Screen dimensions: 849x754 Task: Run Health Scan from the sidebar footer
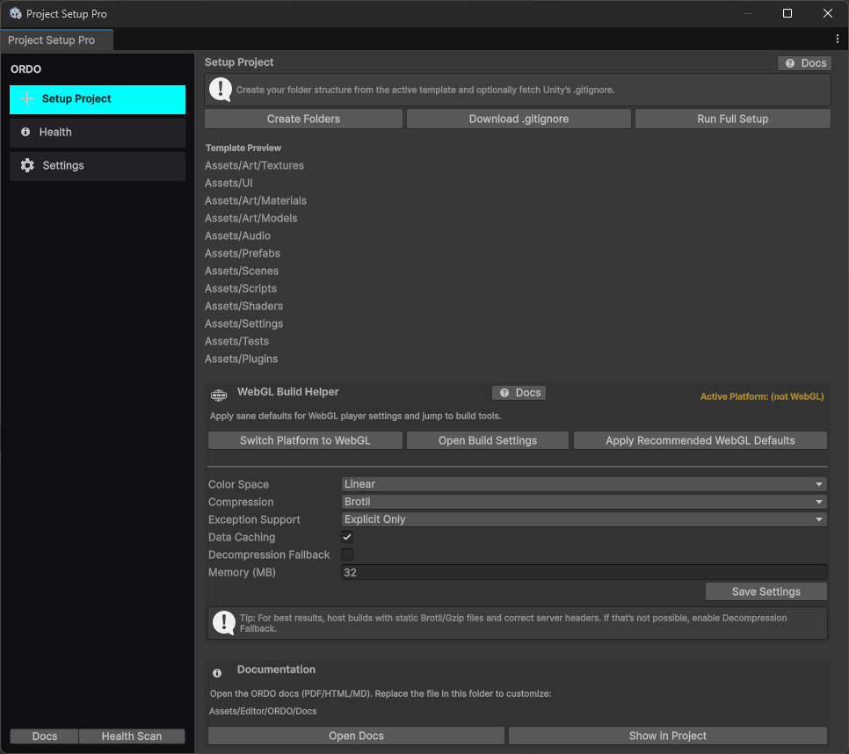pyautogui.click(x=132, y=736)
